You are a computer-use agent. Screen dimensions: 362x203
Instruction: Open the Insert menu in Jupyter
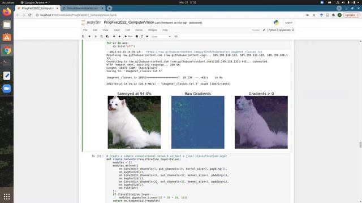click(117, 30)
